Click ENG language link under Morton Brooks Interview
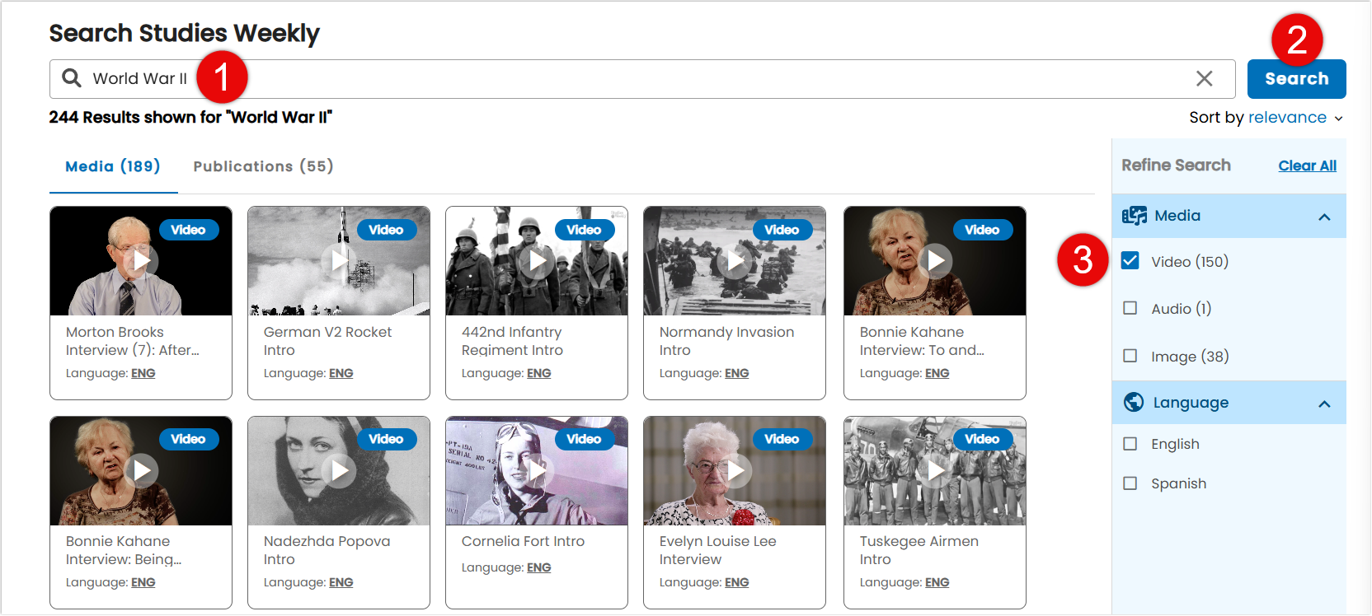The width and height of the screenshot is (1372, 616). 143,373
